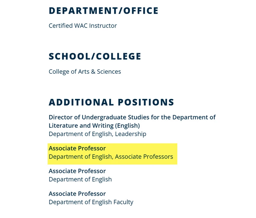This screenshot has height=218, width=256.
Task: Click the Literature and Writing (English) line
Action: [94, 125]
